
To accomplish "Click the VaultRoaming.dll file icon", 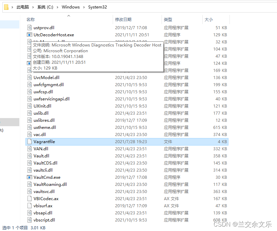I will click(30, 184).
